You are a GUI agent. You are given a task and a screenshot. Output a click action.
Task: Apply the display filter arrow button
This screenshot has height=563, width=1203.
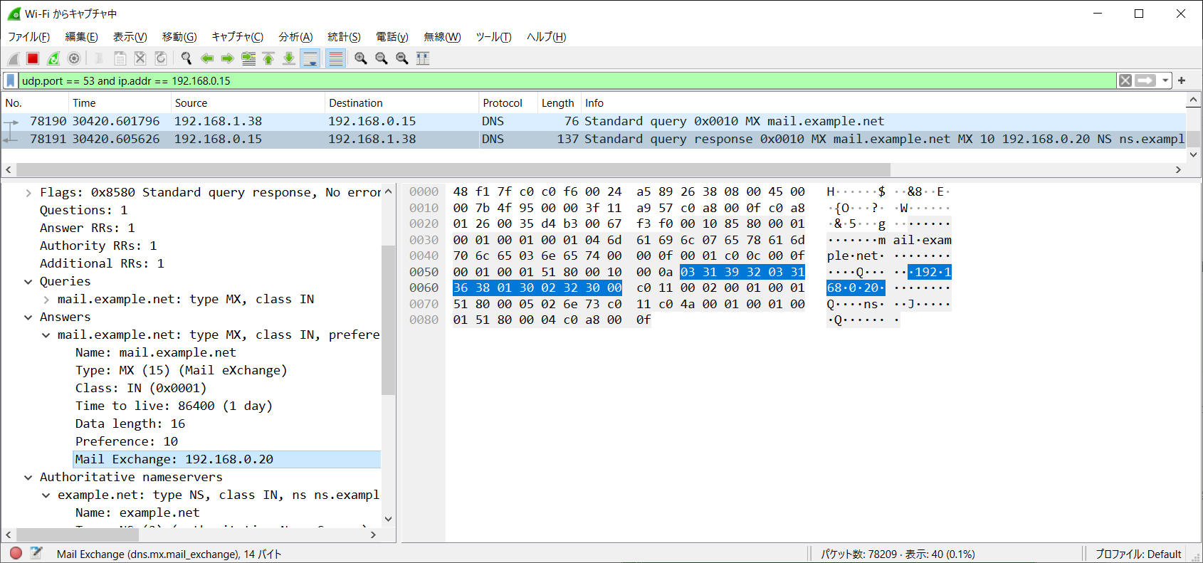(x=1145, y=80)
